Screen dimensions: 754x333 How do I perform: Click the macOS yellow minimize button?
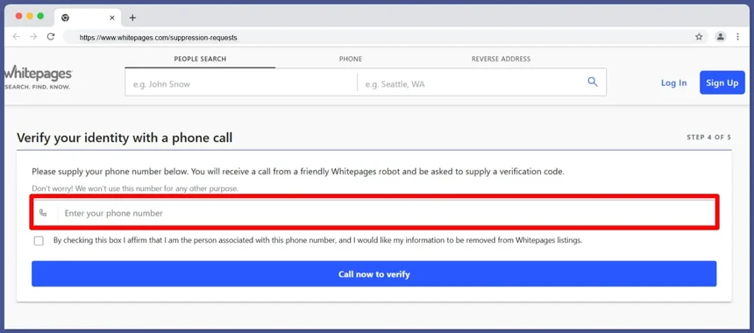tap(30, 17)
